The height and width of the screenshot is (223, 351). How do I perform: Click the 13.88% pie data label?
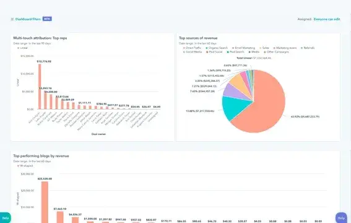[x=200, y=111]
